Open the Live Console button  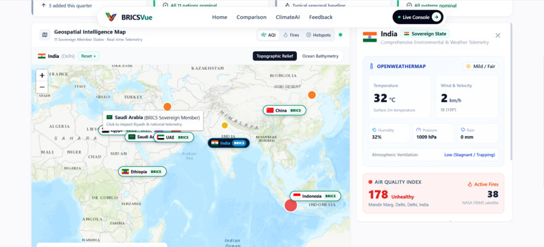418,17
